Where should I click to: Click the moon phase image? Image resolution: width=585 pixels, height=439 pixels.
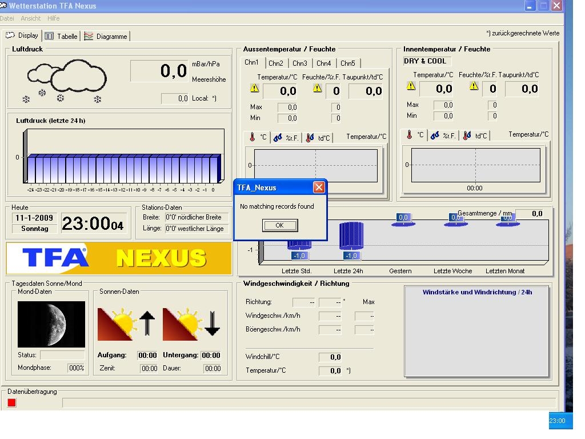point(51,324)
